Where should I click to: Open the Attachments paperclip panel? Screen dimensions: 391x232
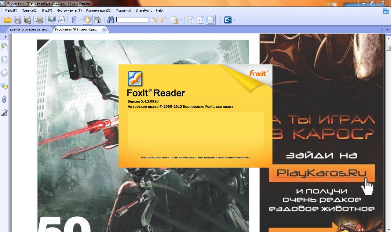tap(4, 99)
